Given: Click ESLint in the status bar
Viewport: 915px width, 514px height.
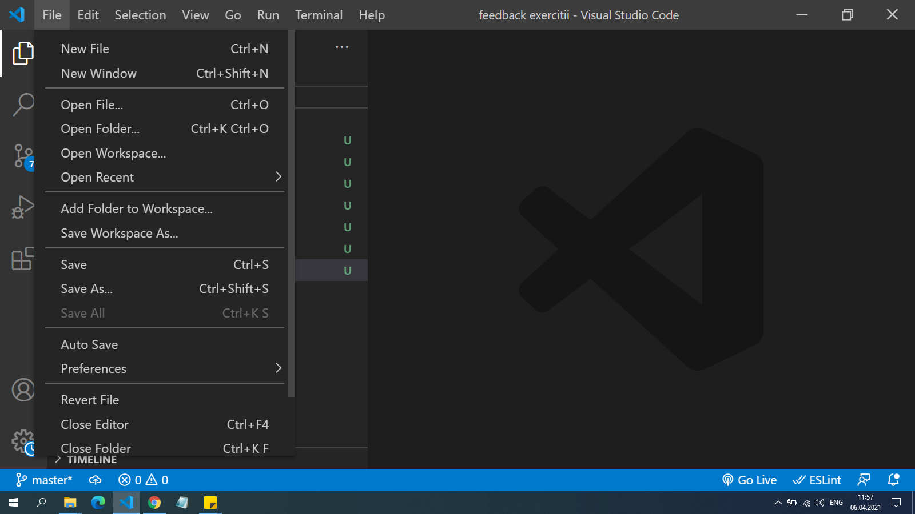Looking at the screenshot, I should pos(817,480).
